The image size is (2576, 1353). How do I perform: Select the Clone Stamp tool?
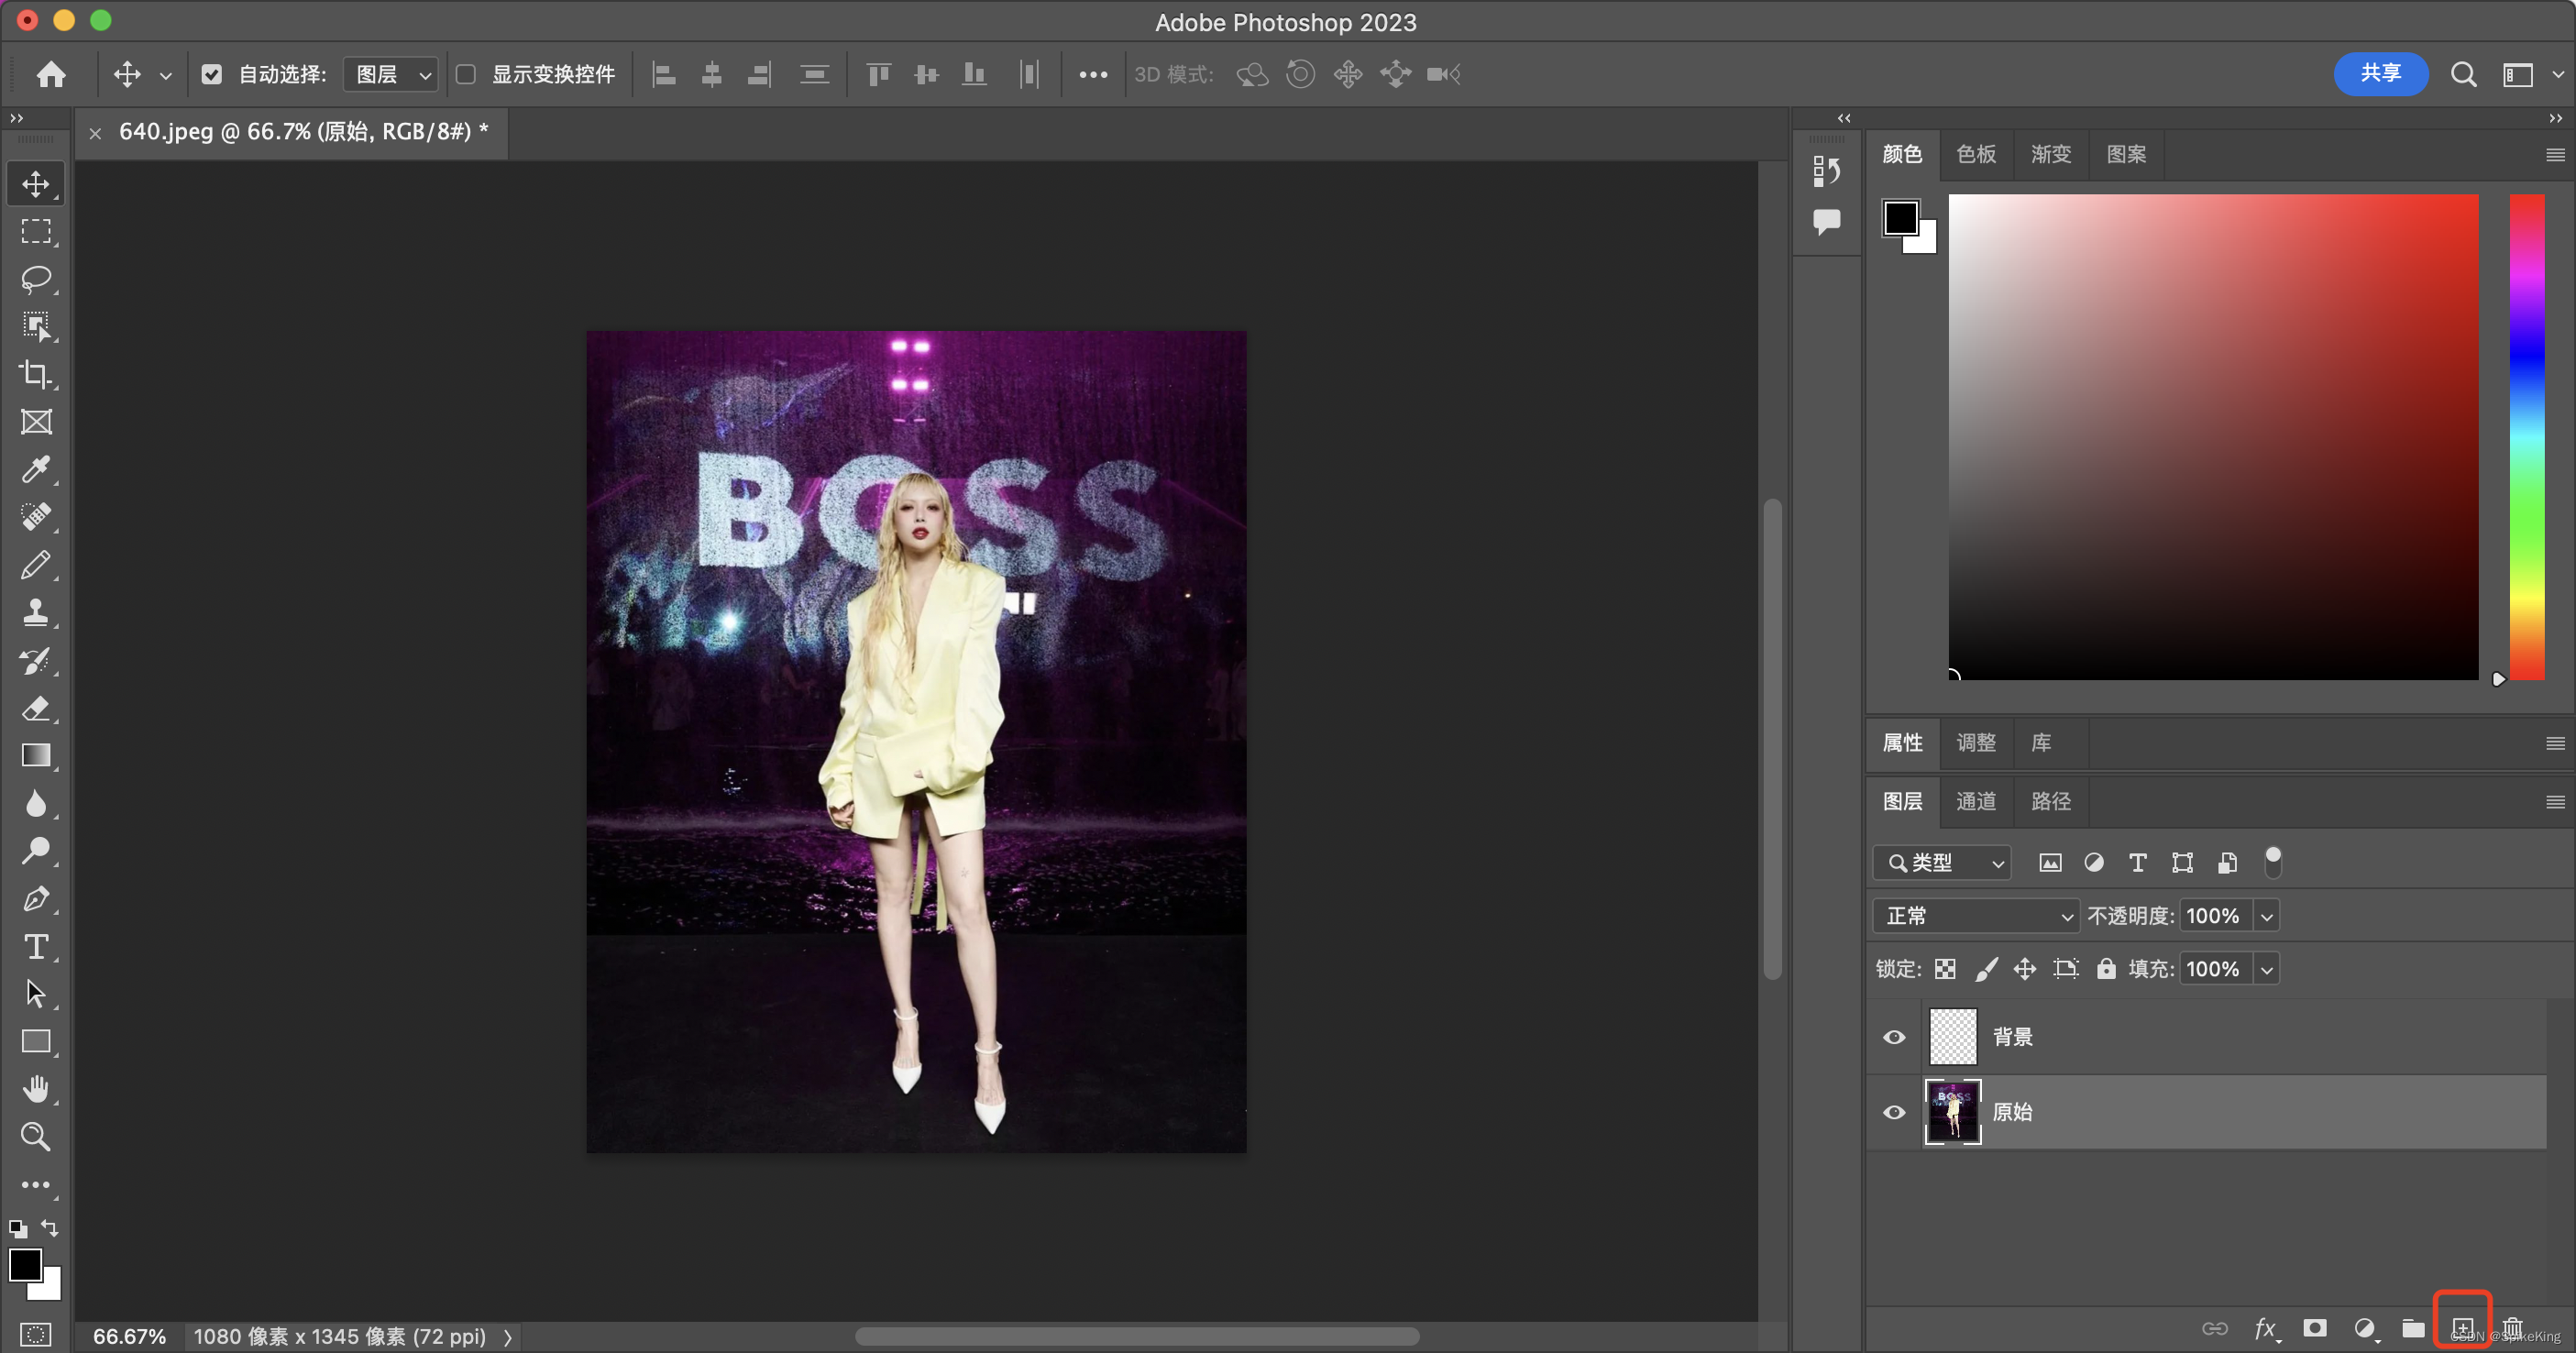36,612
